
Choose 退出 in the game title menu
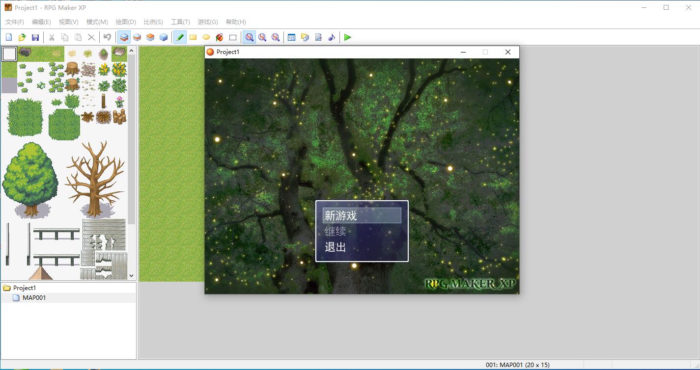(336, 247)
